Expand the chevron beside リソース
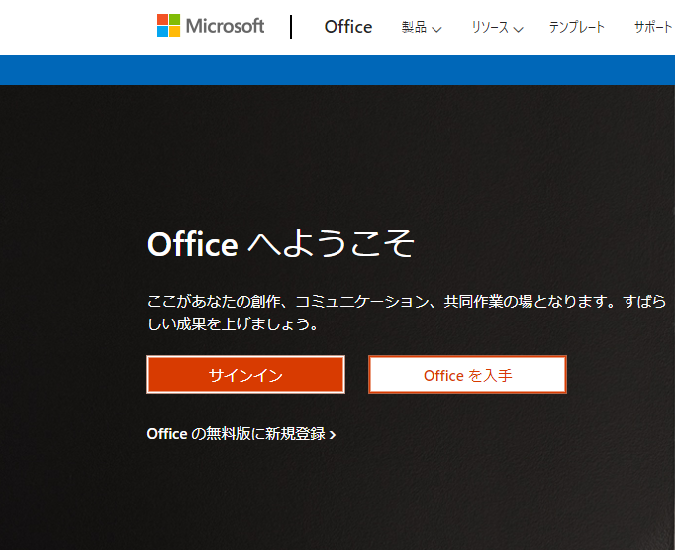This screenshot has width=675, height=550. tap(519, 29)
